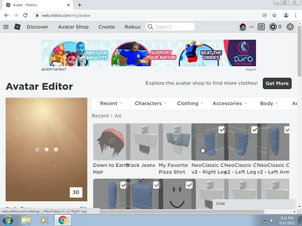Click the Black Jeans item name
302x226 pixels.
tap(141, 165)
